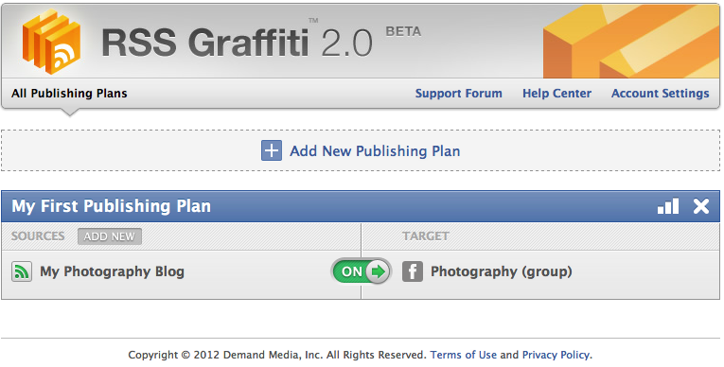Screen dimensions: 724x367
Task: Open the Terms of Use link
Action: coord(464,355)
